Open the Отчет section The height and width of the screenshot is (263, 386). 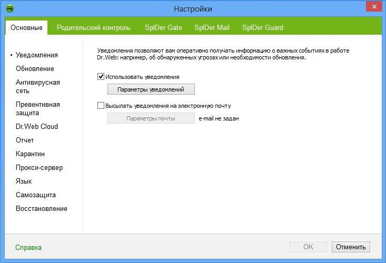(x=25, y=140)
